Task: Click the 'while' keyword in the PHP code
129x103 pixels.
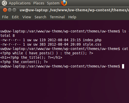Action: point(18,53)
